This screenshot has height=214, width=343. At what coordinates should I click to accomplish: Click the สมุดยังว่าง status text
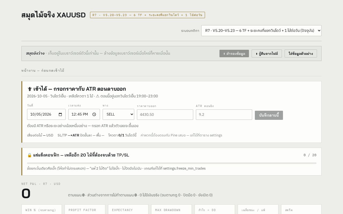(35, 53)
